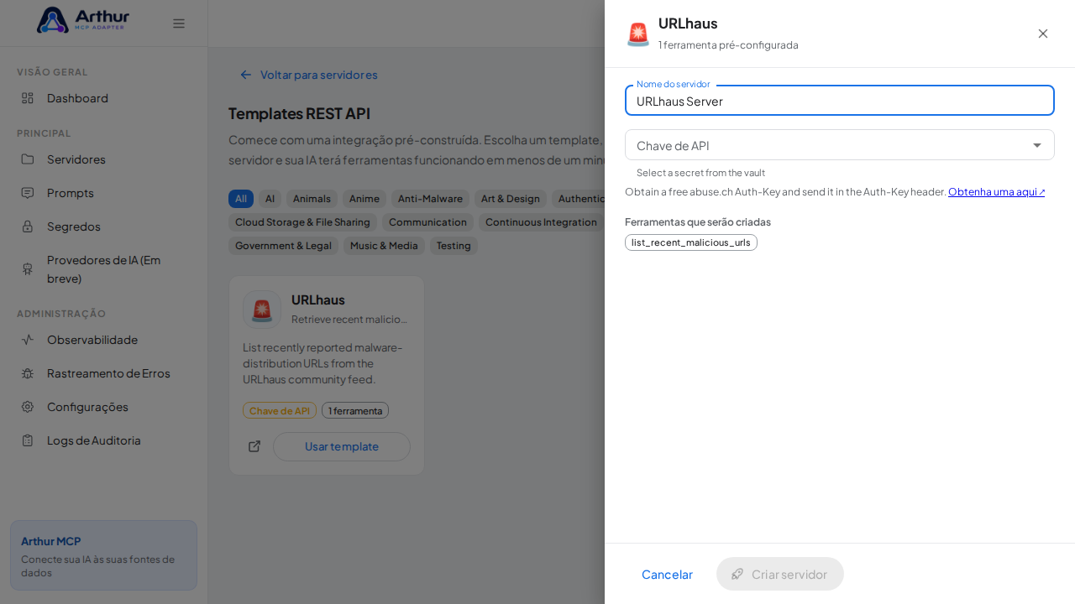The image size is (1075, 604).
Task: Open Rastreamento de Erros page
Action: tap(104, 373)
